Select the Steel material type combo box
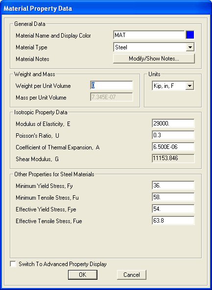This screenshot has width=212, height=290. point(154,47)
